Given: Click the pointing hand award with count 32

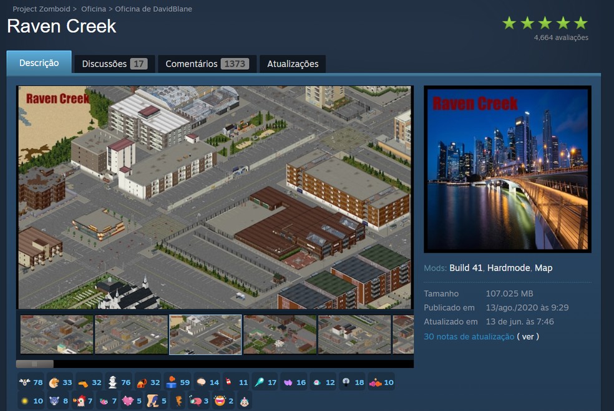Looking at the screenshot, I should tap(89, 382).
